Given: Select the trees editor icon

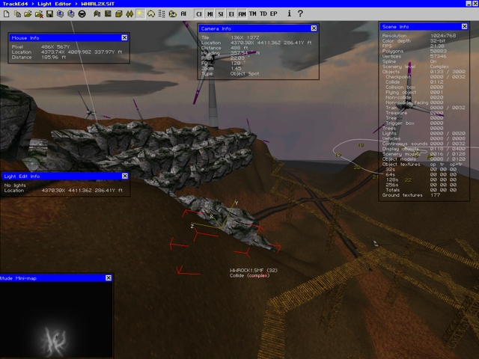Looking at the screenshot, I should pyautogui.click(x=129, y=13).
